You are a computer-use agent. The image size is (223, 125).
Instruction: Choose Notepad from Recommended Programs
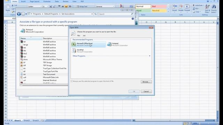click(118, 44)
